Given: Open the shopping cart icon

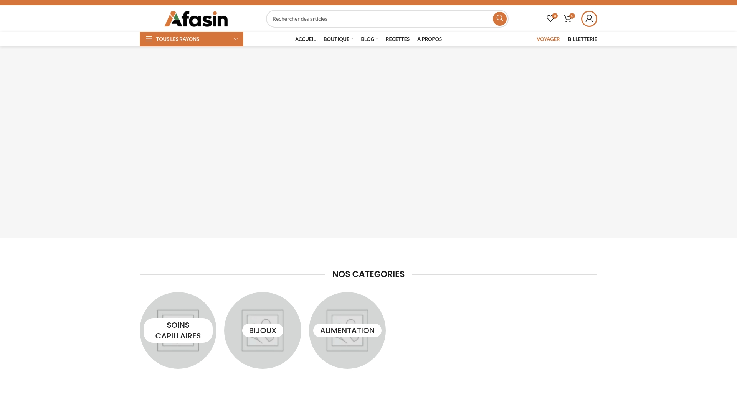Looking at the screenshot, I should tap(568, 18).
